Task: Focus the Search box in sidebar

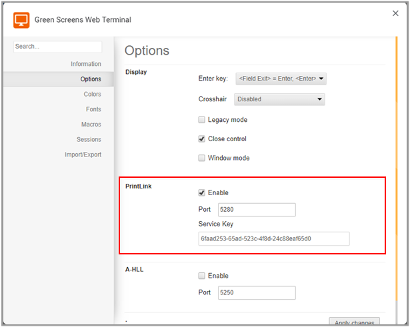Action: [x=57, y=47]
